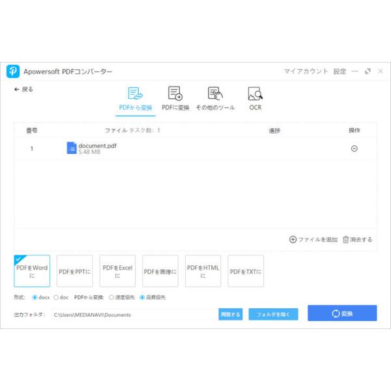Switch to the OCR tool icon
The height and width of the screenshot is (391, 391).
[x=255, y=94]
